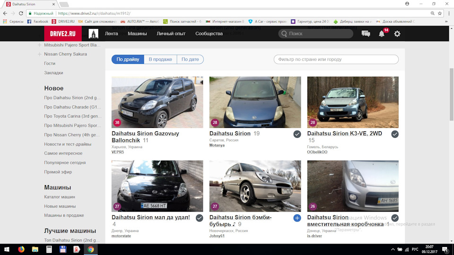Open the Windows Start button
Viewport: 454px width, 255px height.
7,249
